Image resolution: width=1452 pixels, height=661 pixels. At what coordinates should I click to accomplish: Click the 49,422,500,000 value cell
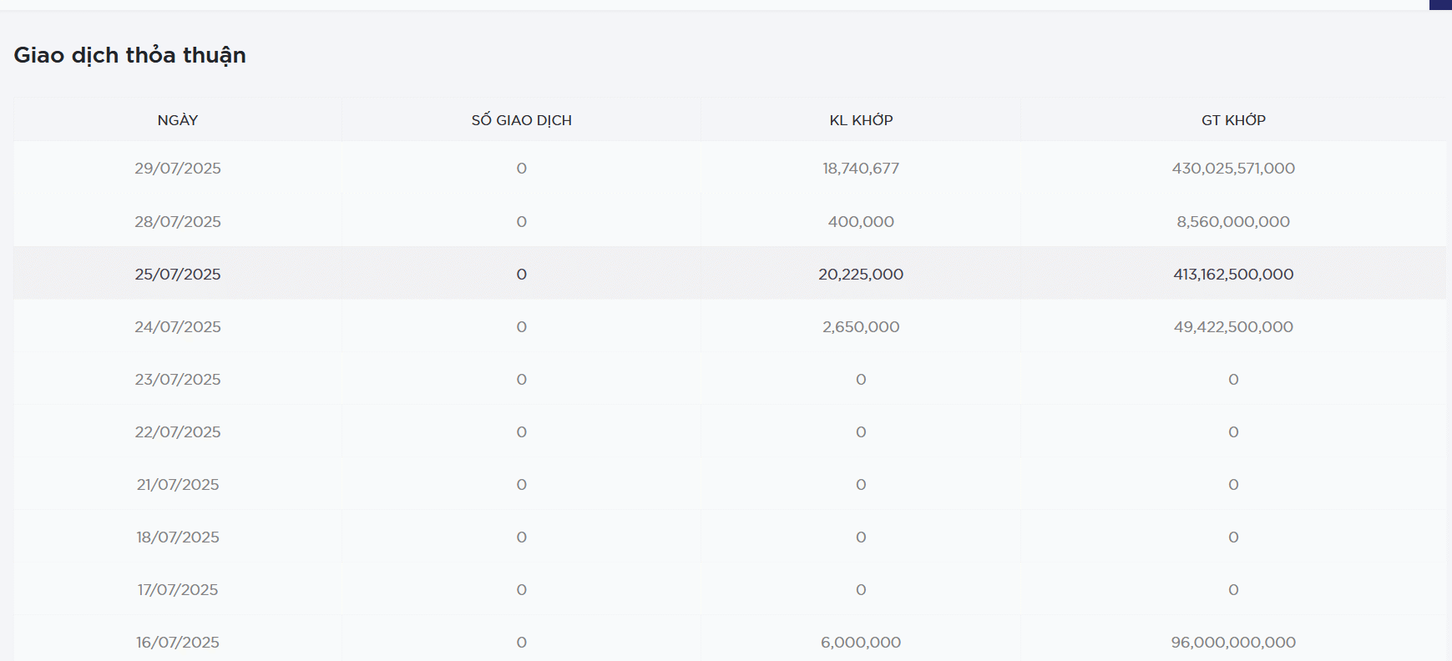[1233, 327]
